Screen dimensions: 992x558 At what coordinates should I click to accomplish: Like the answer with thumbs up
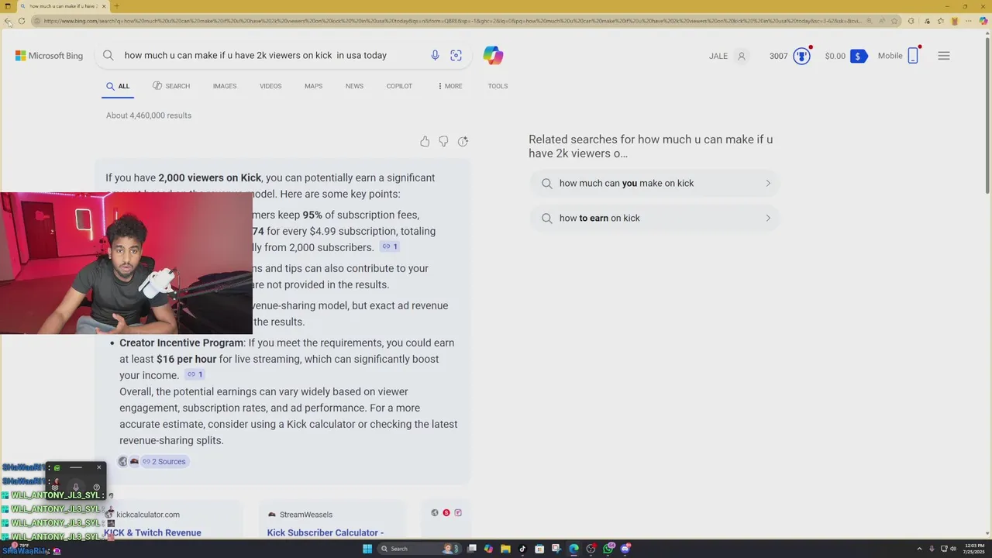click(x=425, y=141)
